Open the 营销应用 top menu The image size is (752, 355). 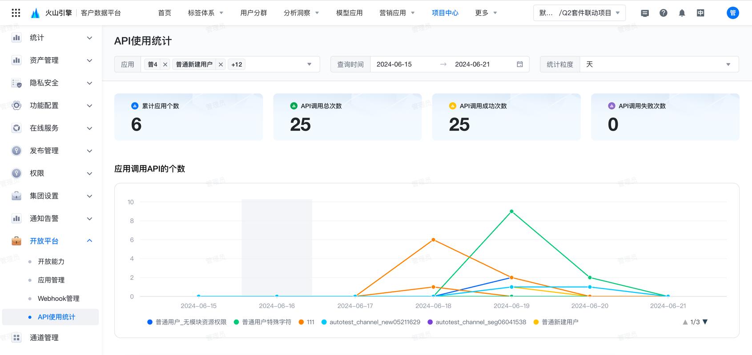coord(397,13)
